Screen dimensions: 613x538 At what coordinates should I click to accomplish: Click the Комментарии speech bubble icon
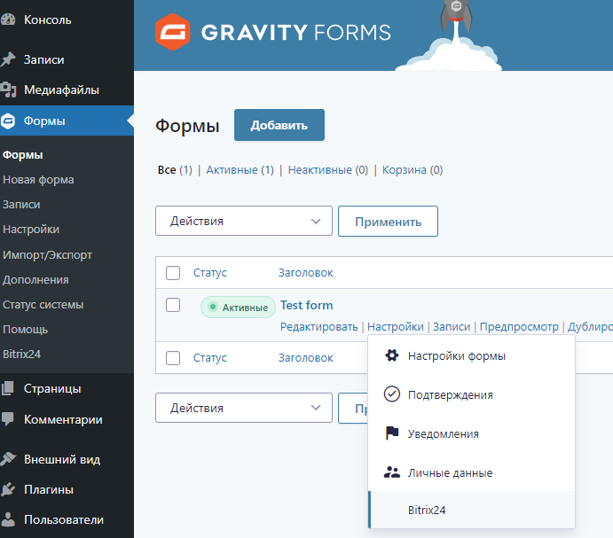(x=8, y=419)
